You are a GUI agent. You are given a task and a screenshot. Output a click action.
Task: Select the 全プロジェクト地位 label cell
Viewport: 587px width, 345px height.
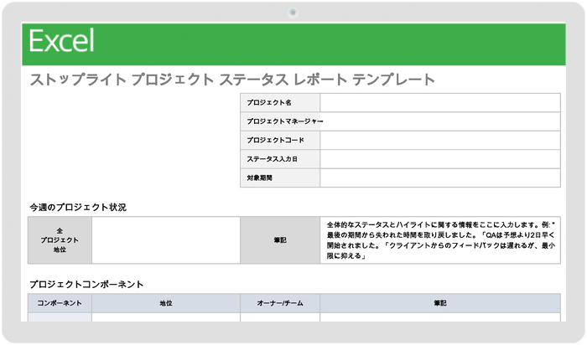(60, 240)
